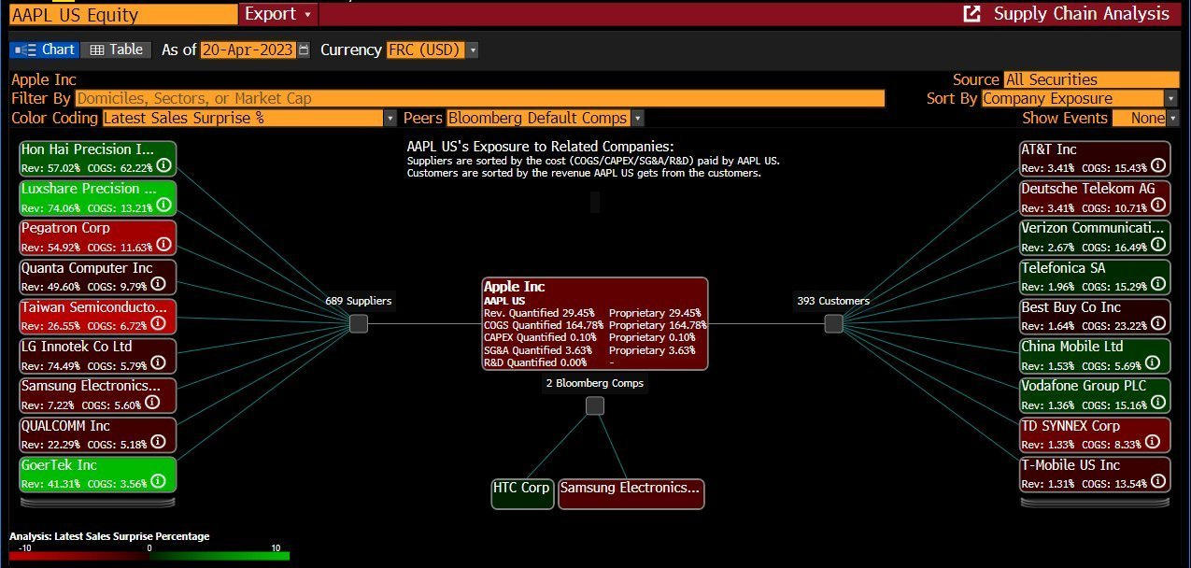Open info icon on Pegatron Corp card
The height and width of the screenshot is (568, 1191).
[x=163, y=244]
